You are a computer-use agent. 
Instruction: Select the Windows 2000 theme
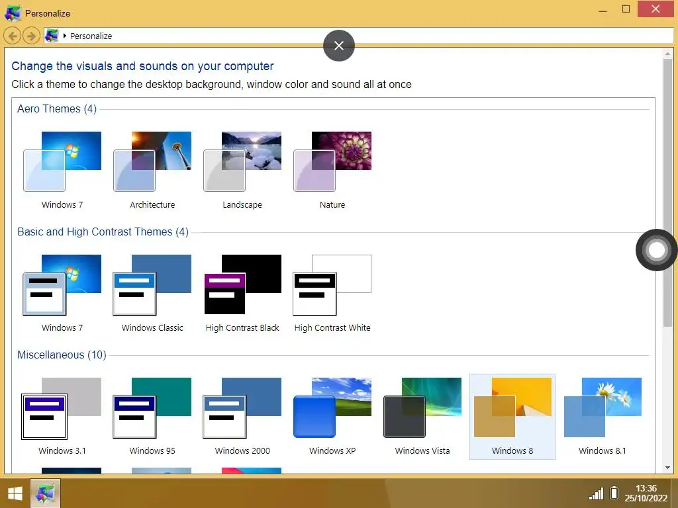[x=242, y=417]
